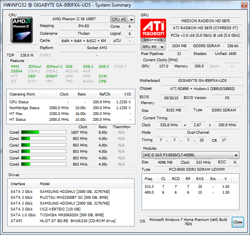
Task: Click the VID column header
Action: (x=124, y=94)
